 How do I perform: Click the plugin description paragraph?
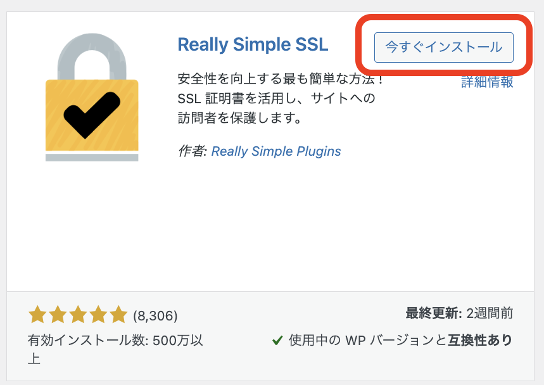281,99
